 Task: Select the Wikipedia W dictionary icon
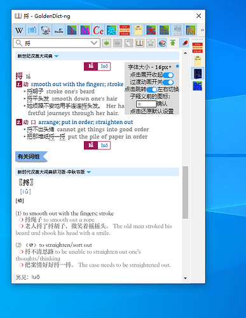[x=19, y=30]
